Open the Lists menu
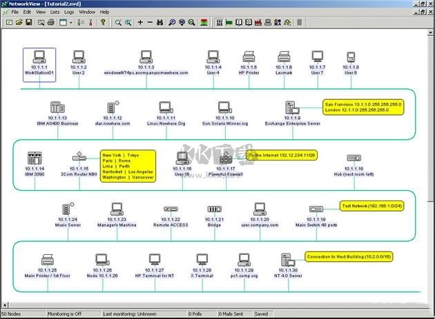The height and width of the screenshot is (319, 435). click(55, 12)
